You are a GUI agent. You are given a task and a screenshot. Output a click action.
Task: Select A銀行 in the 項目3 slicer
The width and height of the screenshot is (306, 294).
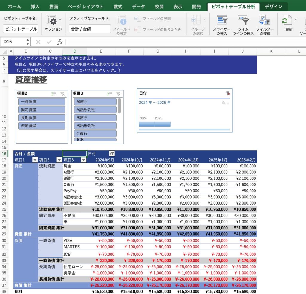95,102
